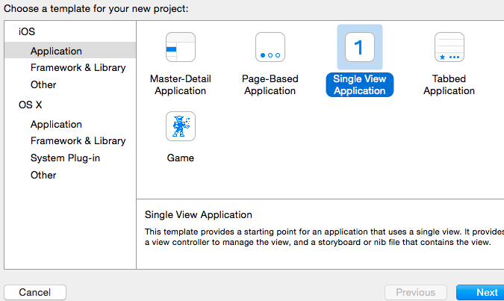Click the disabled Previous button
Screen dimensions: 504x301
coord(415,292)
